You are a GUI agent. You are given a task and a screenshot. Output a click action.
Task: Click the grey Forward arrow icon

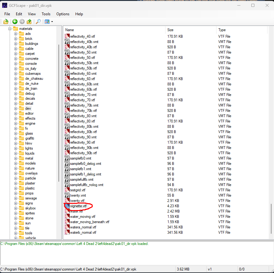coord(22,22)
